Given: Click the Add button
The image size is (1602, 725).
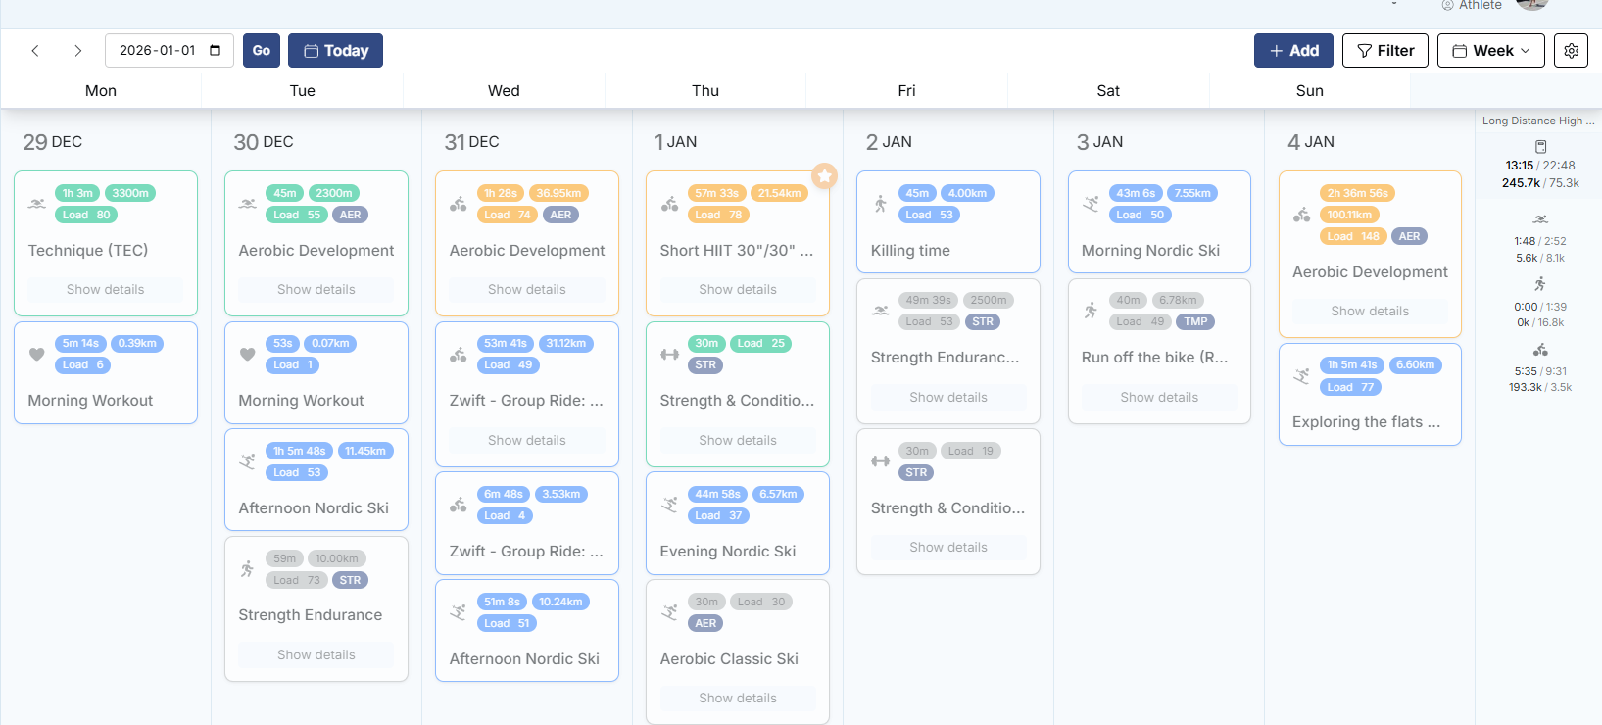Looking at the screenshot, I should point(1293,51).
